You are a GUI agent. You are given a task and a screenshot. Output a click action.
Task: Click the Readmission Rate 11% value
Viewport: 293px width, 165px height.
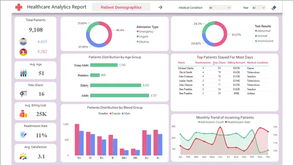pyautogui.click(x=42, y=135)
